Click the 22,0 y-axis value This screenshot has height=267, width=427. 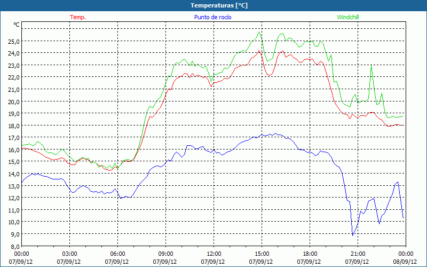pyautogui.click(x=14, y=77)
